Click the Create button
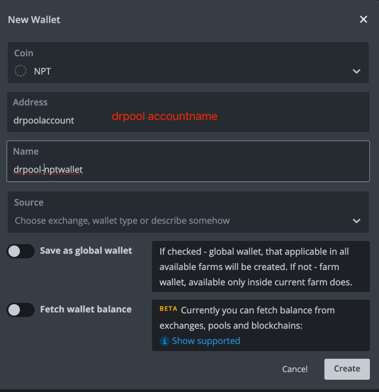379x392 pixels. click(347, 369)
